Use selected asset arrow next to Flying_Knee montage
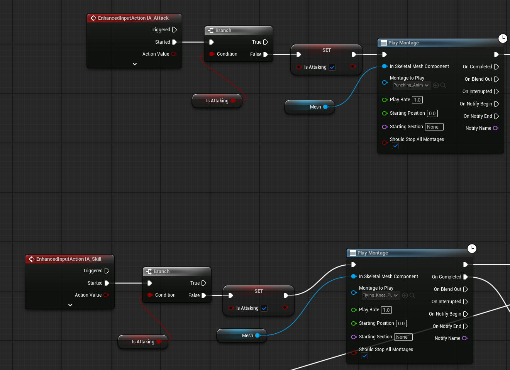510x370 pixels. click(405, 295)
